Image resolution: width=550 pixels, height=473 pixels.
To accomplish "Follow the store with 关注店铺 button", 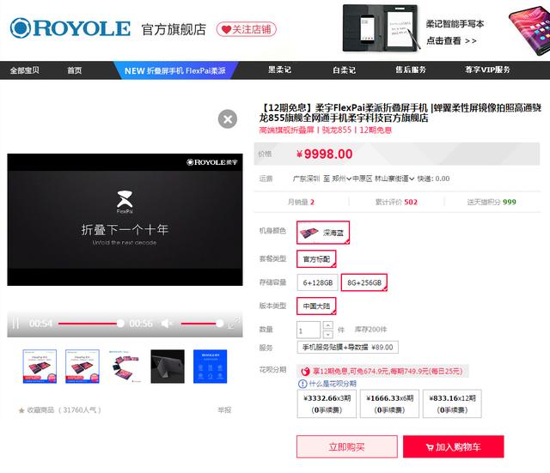I will click(247, 29).
